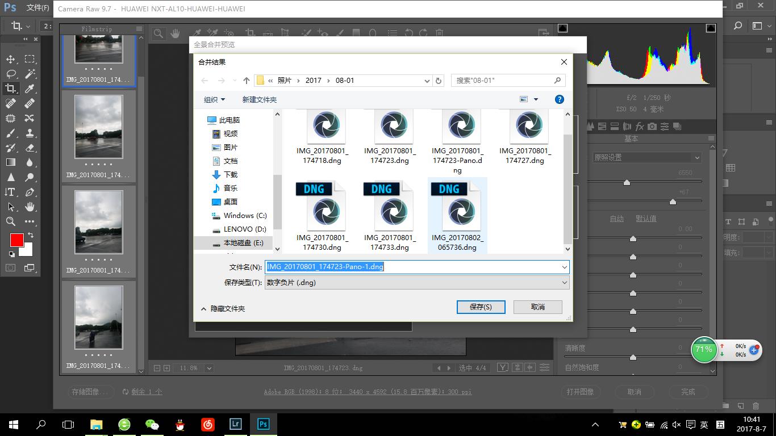Screen dimensions: 776x436
Task: Click the red foreground color swatch
Action: 16,240
